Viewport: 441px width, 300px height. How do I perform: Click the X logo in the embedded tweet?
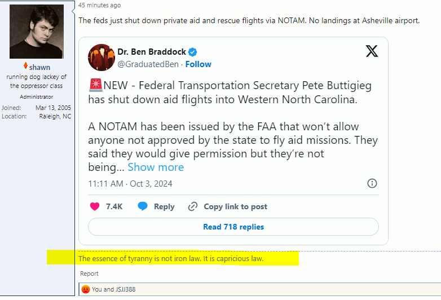(x=372, y=51)
